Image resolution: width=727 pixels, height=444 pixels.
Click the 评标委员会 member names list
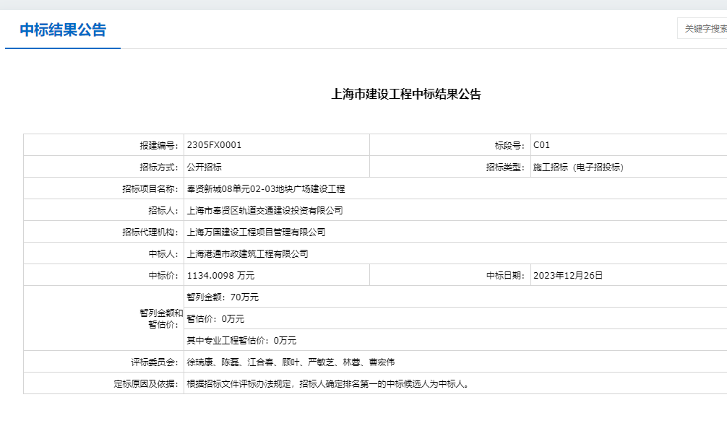(291, 362)
